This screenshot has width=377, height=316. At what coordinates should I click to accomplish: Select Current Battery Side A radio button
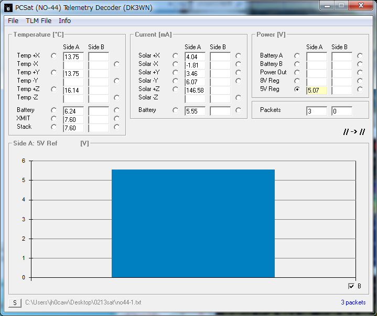pos(176,110)
